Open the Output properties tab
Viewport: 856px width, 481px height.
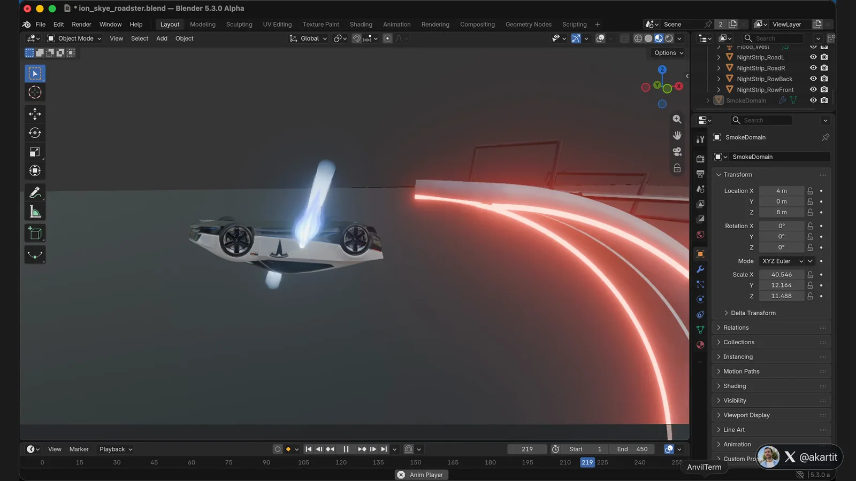pos(700,174)
